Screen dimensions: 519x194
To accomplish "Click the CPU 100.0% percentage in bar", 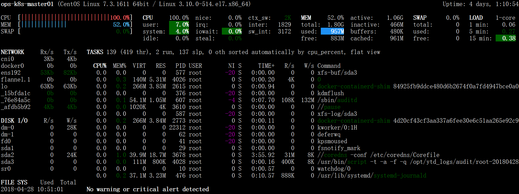I will click(120, 18).
